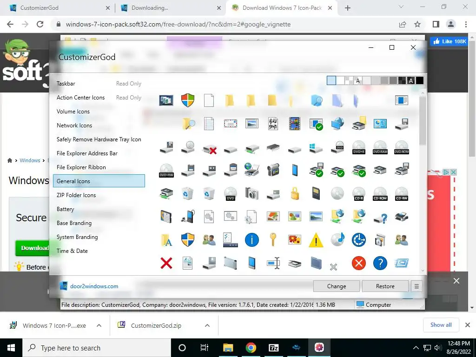
Task: Expand options for Windows 7 Icon-P....exe download
Action: click(x=99, y=325)
